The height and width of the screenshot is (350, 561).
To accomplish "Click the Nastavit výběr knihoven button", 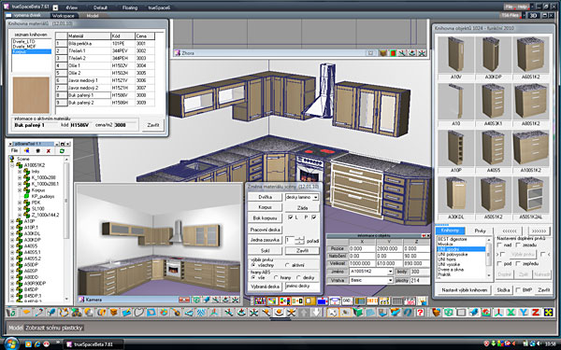I will coord(465,290).
